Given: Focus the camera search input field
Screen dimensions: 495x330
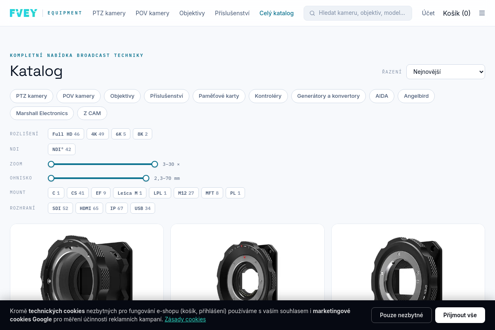Looking at the screenshot, I should pos(358,13).
